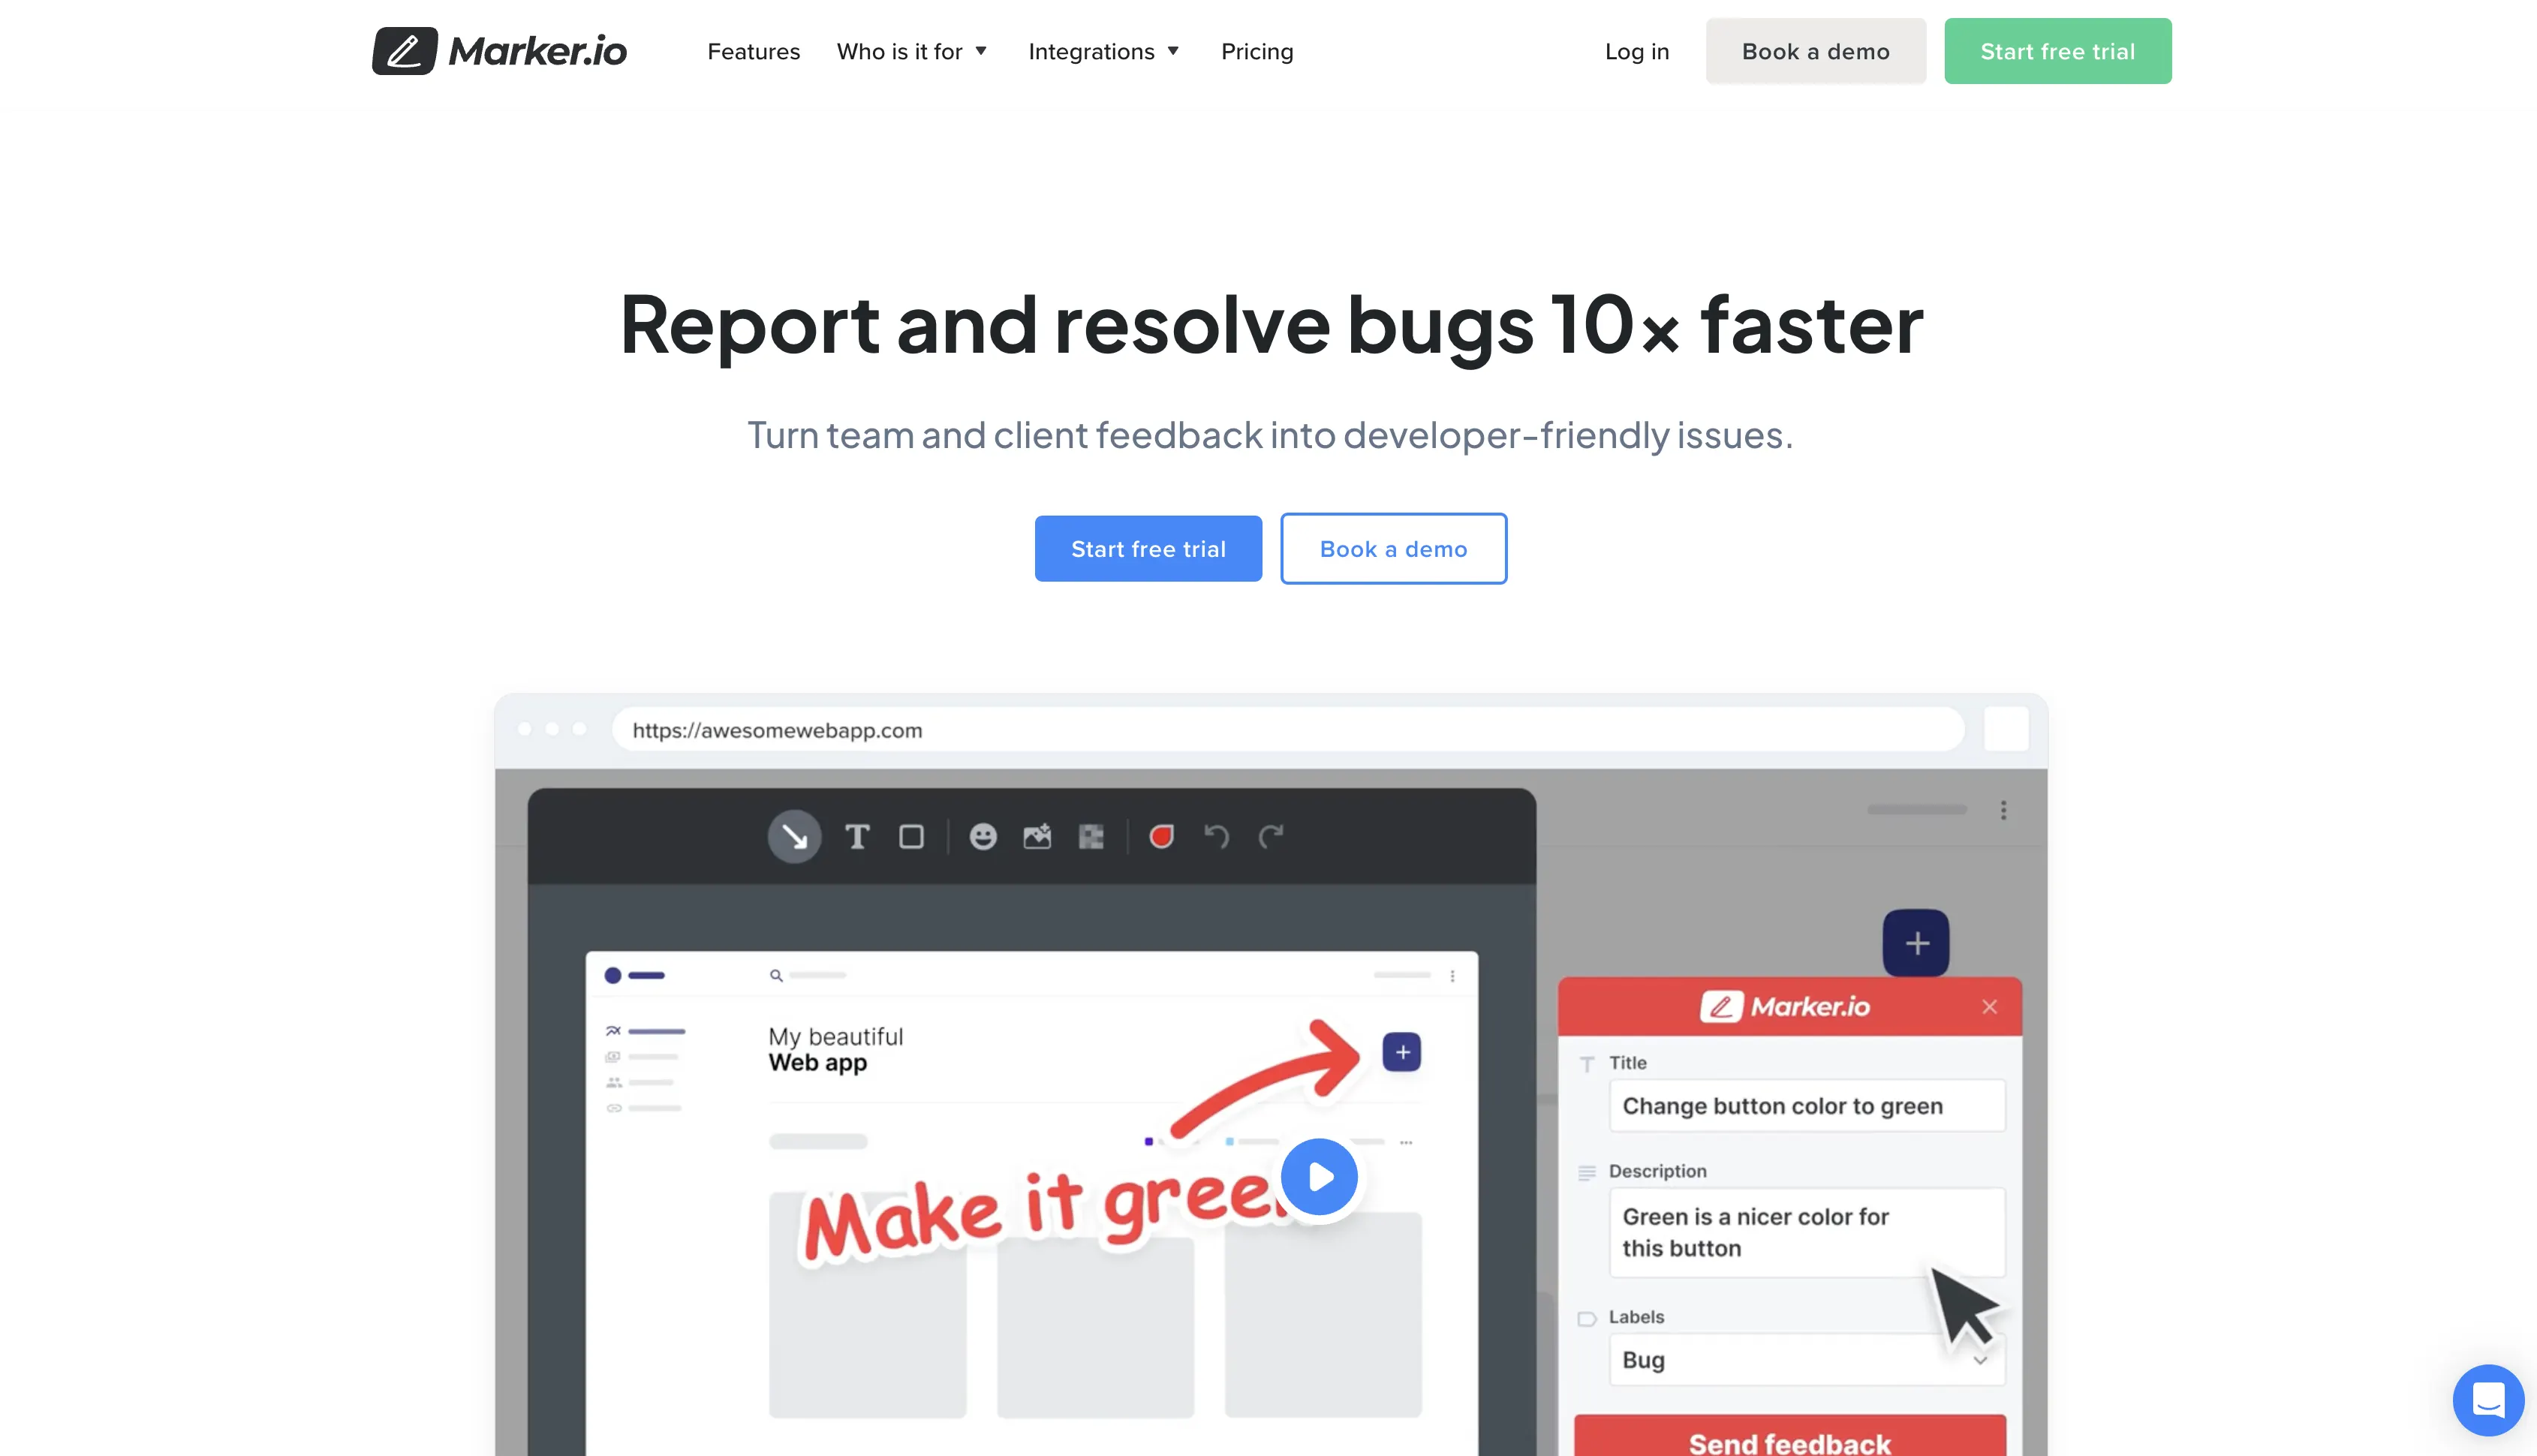
Task: Select the emoji annotation tool
Action: pyautogui.click(x=983, y=836)
